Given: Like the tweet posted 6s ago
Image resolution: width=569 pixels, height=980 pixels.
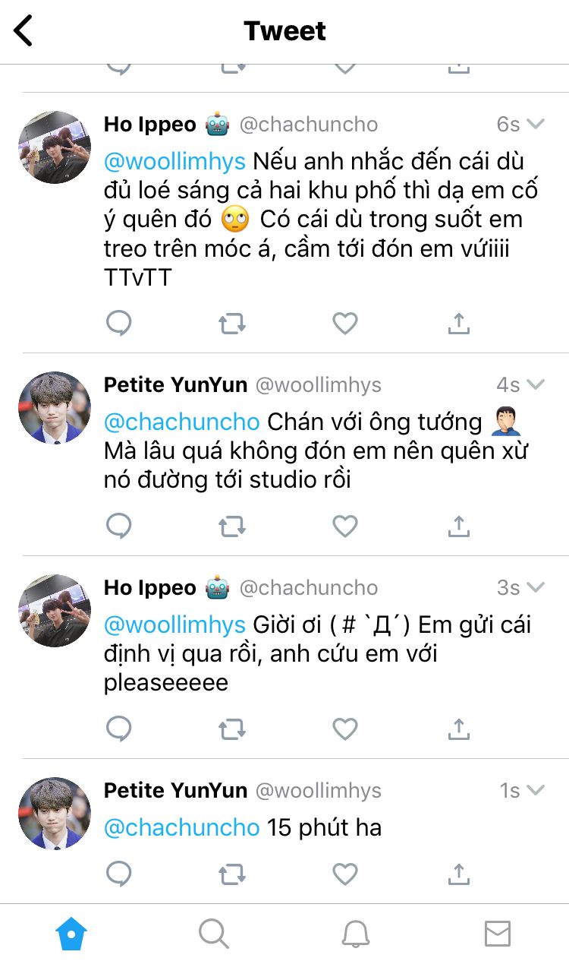Looking at the screenshot, I should [x=345, y=324].
